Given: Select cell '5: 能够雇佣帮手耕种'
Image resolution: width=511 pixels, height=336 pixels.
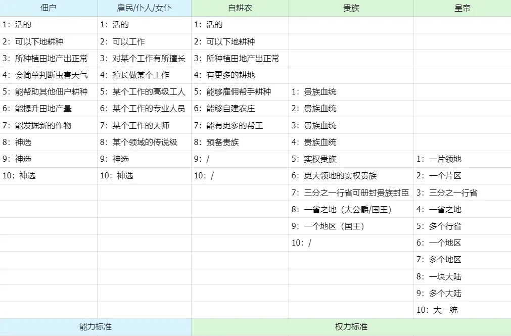Looking at the screenshot, I should pyautogui.click(x=240, y=91).
